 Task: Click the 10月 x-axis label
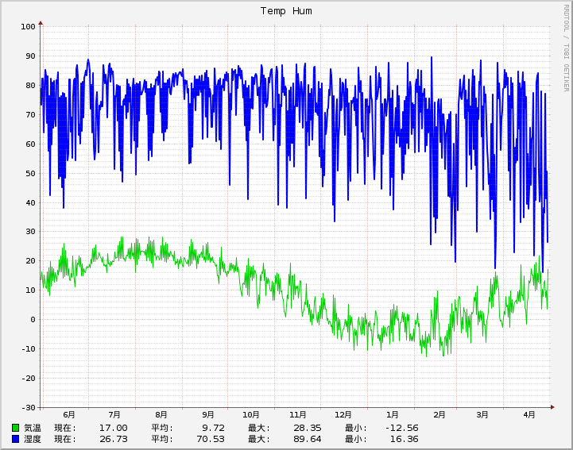(251, 415)
